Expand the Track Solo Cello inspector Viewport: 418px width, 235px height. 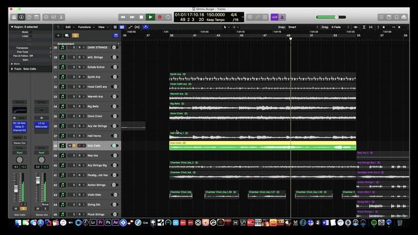12,69
